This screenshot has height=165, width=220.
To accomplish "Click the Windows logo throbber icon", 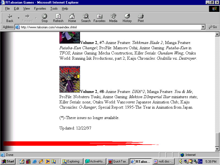I will tap(214, 9).
